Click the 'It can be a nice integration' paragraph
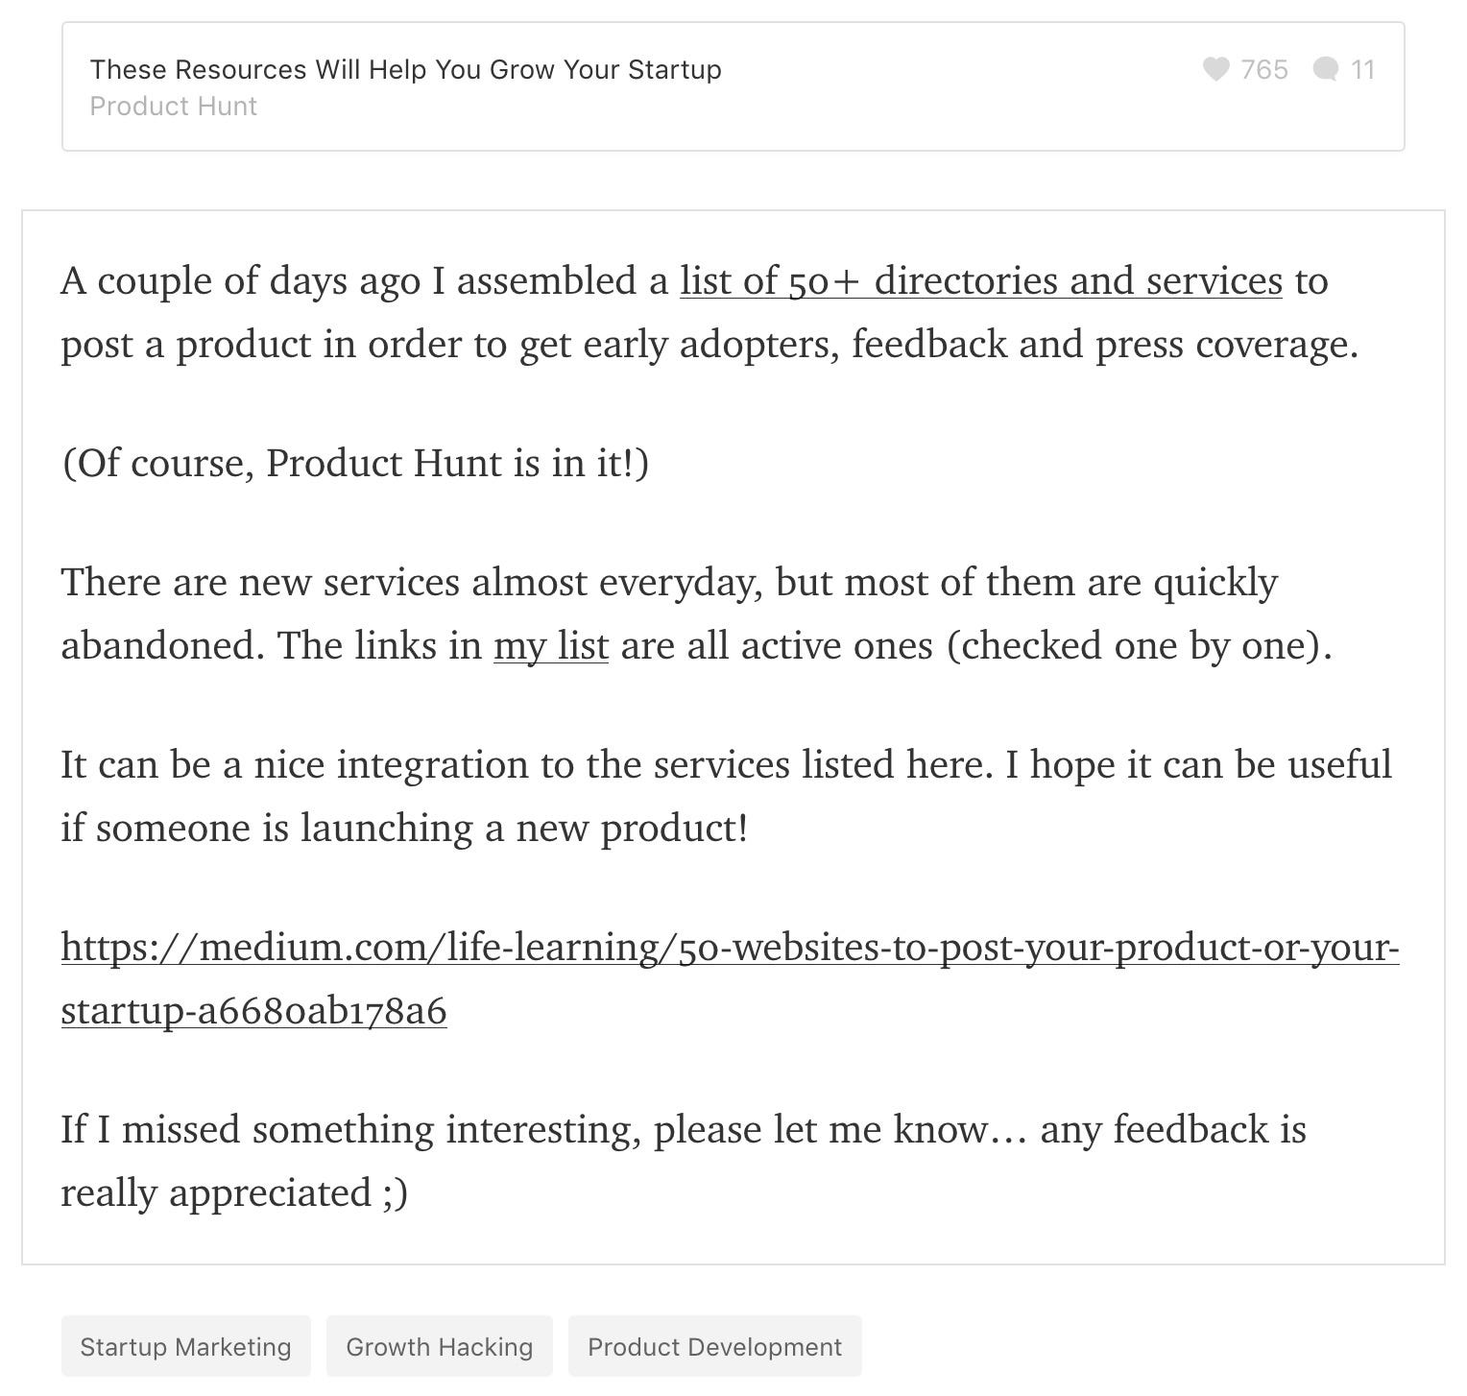 [x=726, y=796]
